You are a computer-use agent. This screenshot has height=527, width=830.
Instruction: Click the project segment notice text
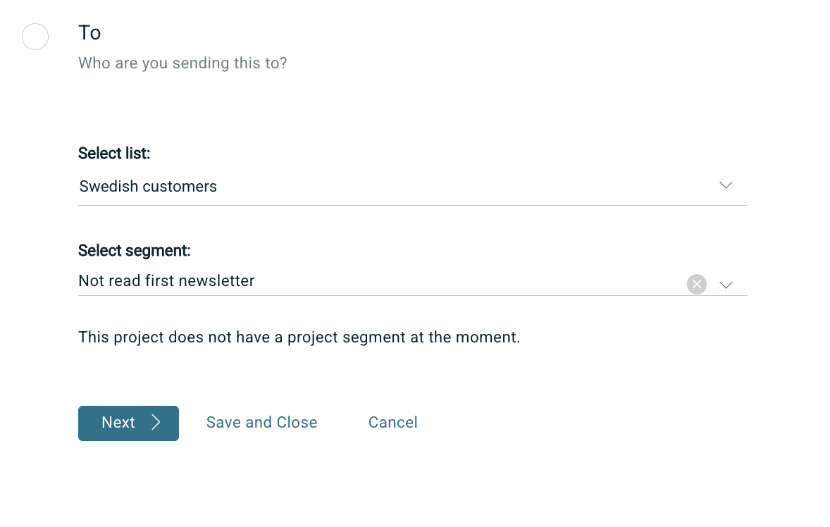(299, 337)
